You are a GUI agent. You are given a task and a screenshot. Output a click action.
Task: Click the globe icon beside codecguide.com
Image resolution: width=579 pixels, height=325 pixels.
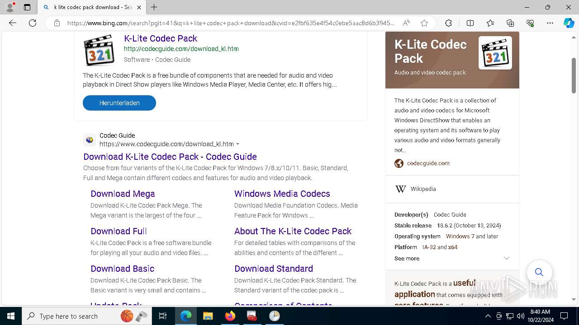[399, 163]
